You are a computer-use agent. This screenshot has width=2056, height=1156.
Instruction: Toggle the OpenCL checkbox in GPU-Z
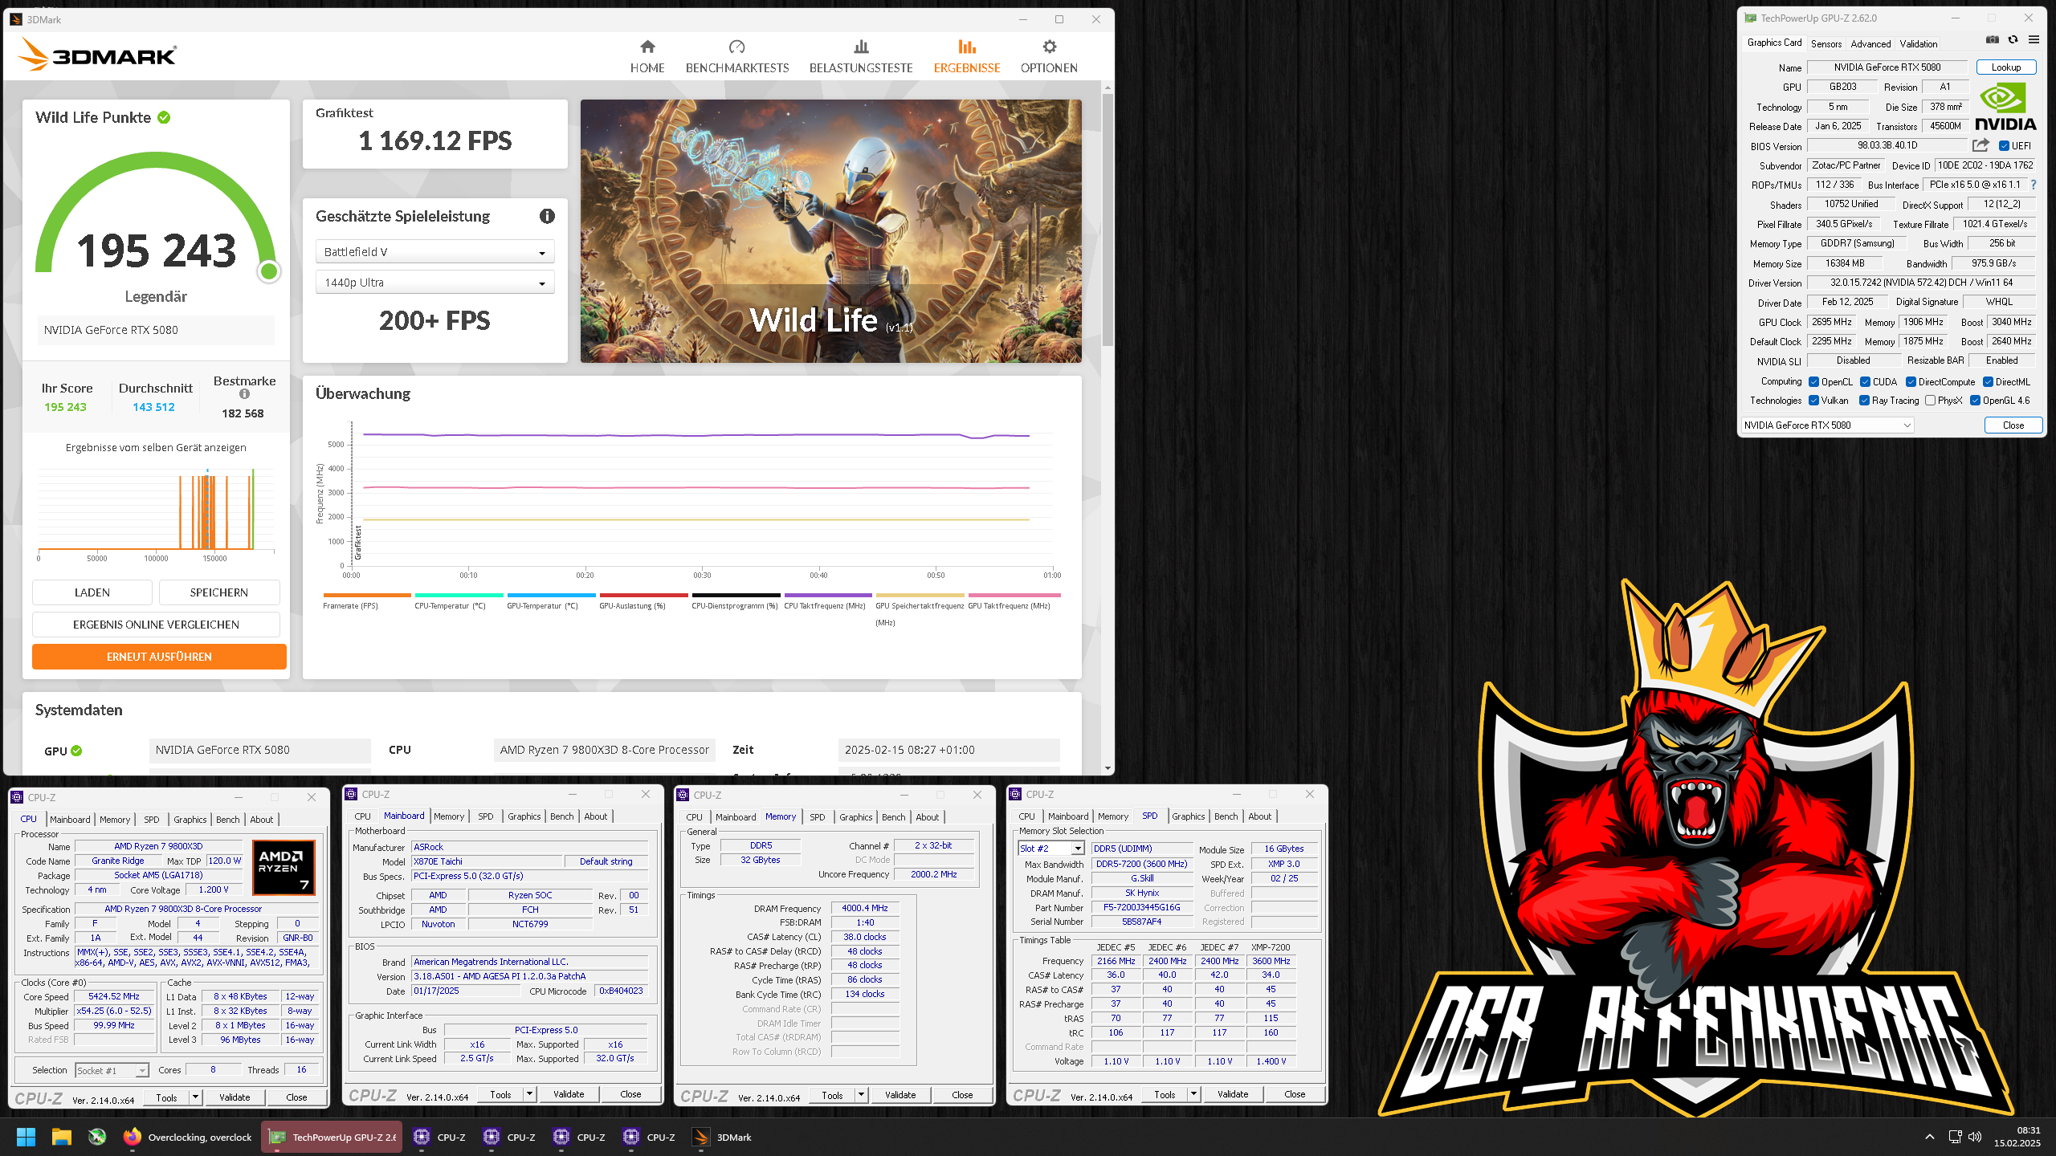(1813, 382)
